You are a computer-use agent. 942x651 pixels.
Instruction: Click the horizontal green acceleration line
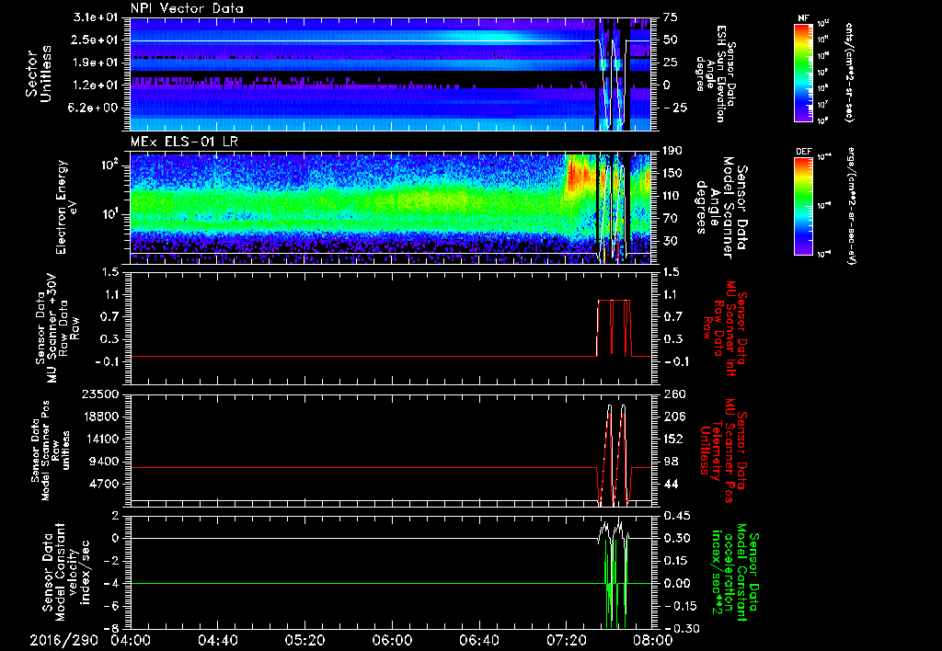pyautogui.click(x=368, y=583)
